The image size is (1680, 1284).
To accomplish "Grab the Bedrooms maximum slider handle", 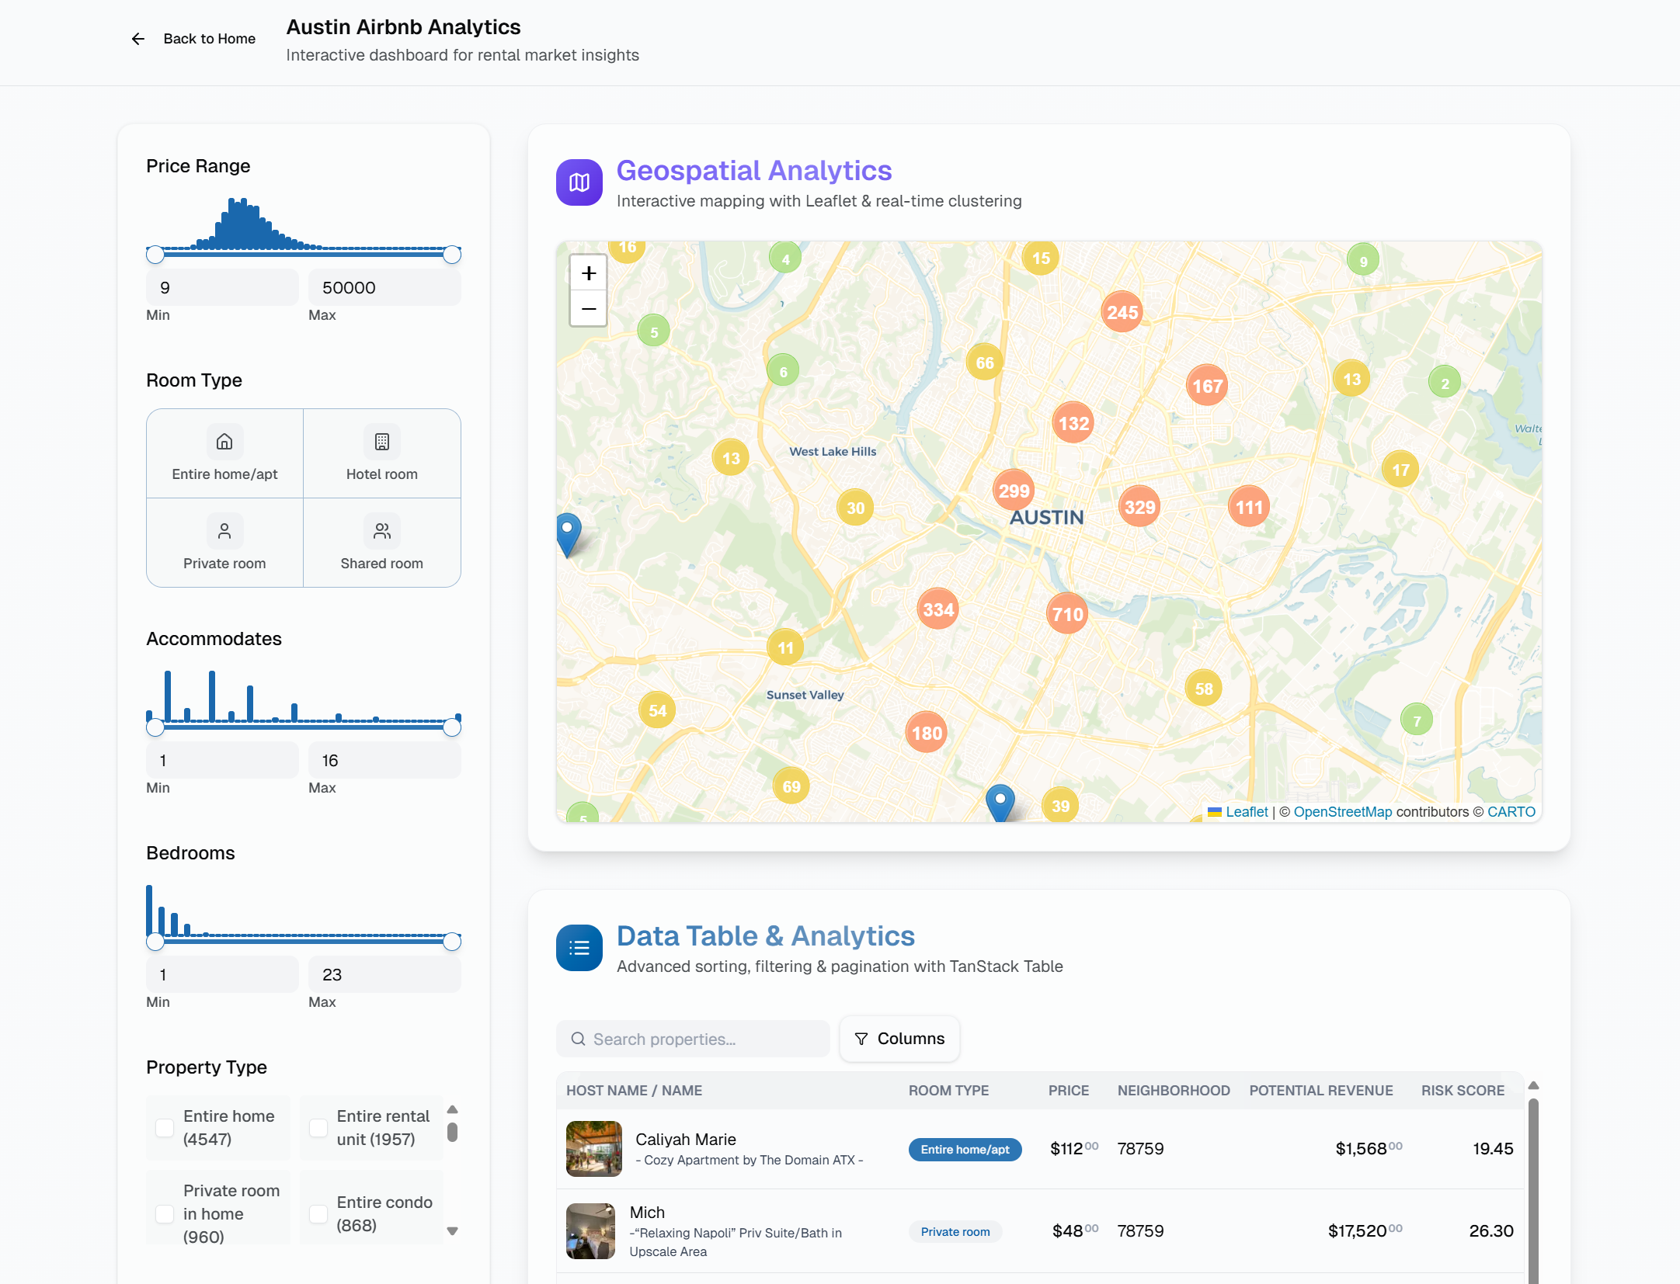I will click(452, 942).
